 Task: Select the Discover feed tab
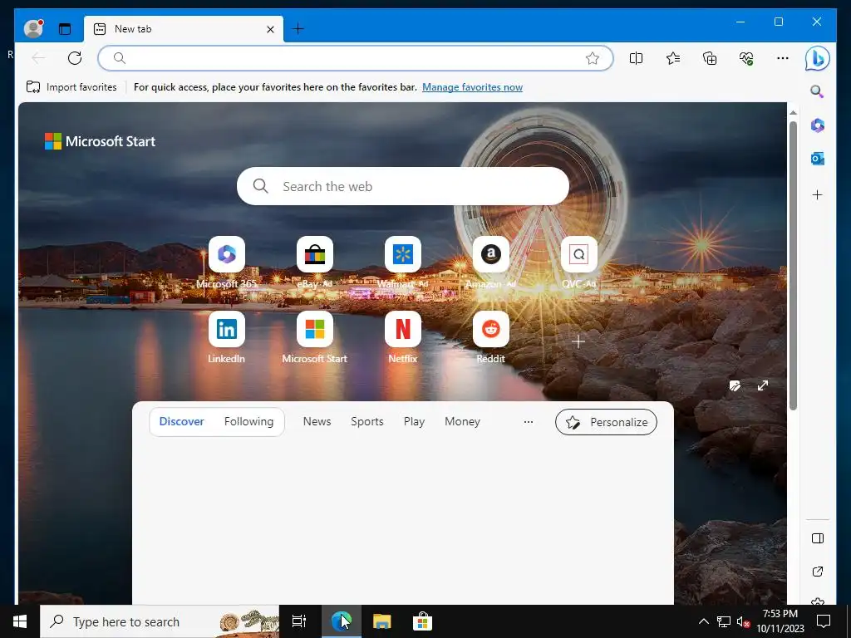click(x=181, y=421)
